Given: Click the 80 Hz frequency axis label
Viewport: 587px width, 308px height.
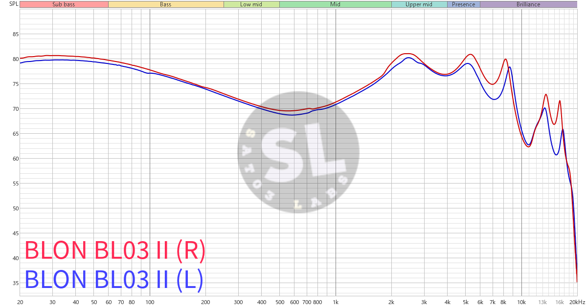Looking at the screenshot, I should click(132, 302).
